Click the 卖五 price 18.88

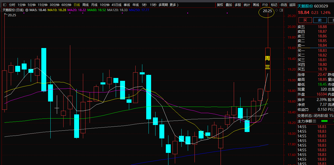tap(322, 27)
